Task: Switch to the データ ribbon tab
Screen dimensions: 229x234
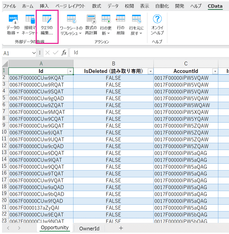Action: 113,6
